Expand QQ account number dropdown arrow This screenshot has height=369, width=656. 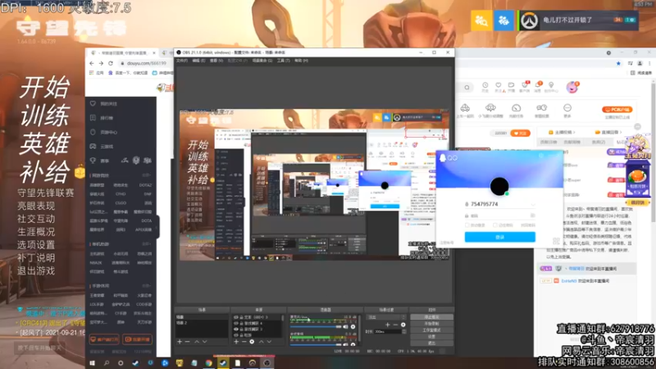point(533,204)
